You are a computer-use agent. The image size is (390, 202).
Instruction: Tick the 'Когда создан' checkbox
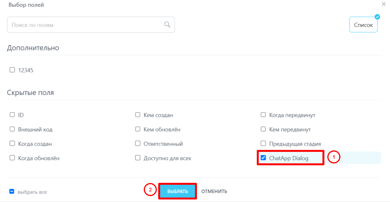(x=12, y=144)
